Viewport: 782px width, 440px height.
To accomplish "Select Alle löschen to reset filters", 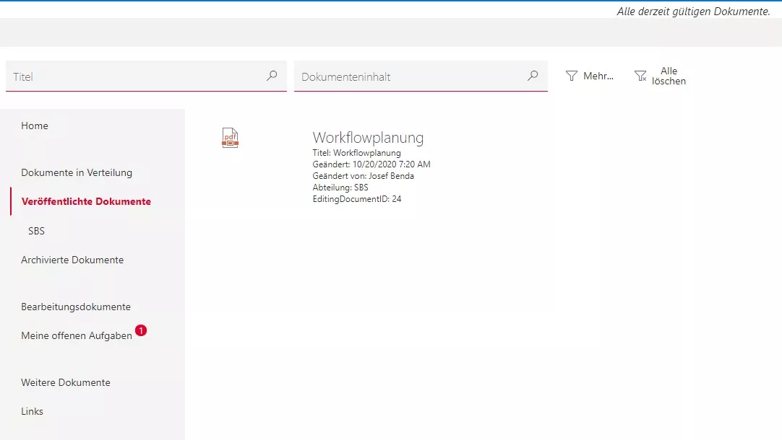I will pyautogui.click(x=669, y=76).
